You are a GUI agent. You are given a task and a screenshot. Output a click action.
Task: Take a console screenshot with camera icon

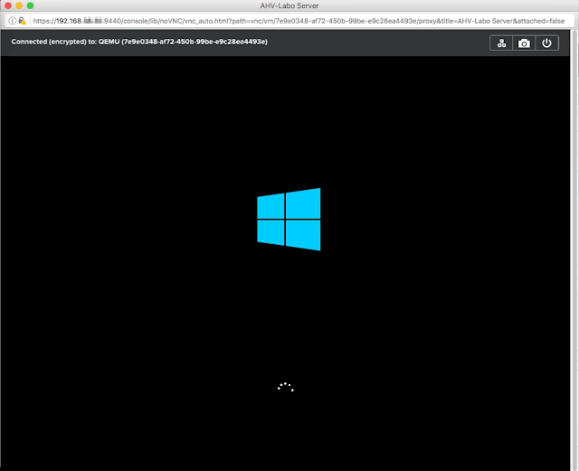[524, 43]
